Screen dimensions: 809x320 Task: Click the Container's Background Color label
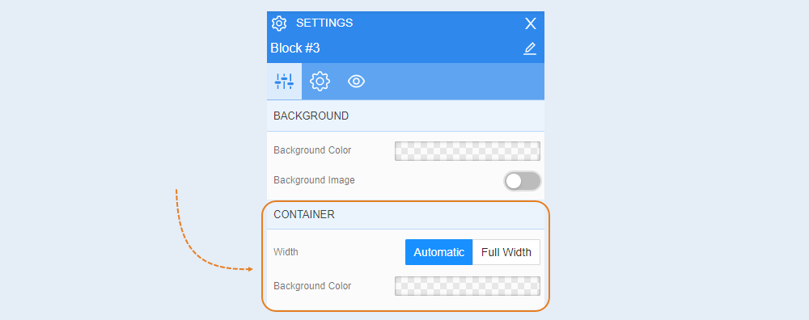pos(312,286)
